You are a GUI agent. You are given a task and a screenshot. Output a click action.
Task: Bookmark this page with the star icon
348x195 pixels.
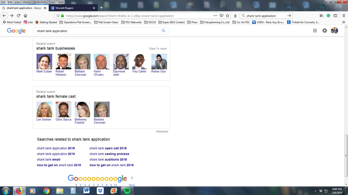228,16
